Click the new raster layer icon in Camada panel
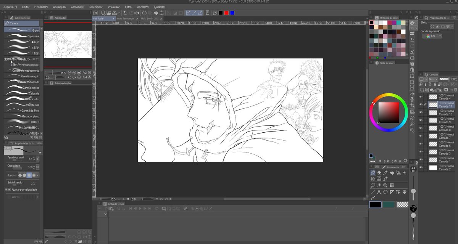This screenshot has width=458, height=244. [x=422, y=90]
